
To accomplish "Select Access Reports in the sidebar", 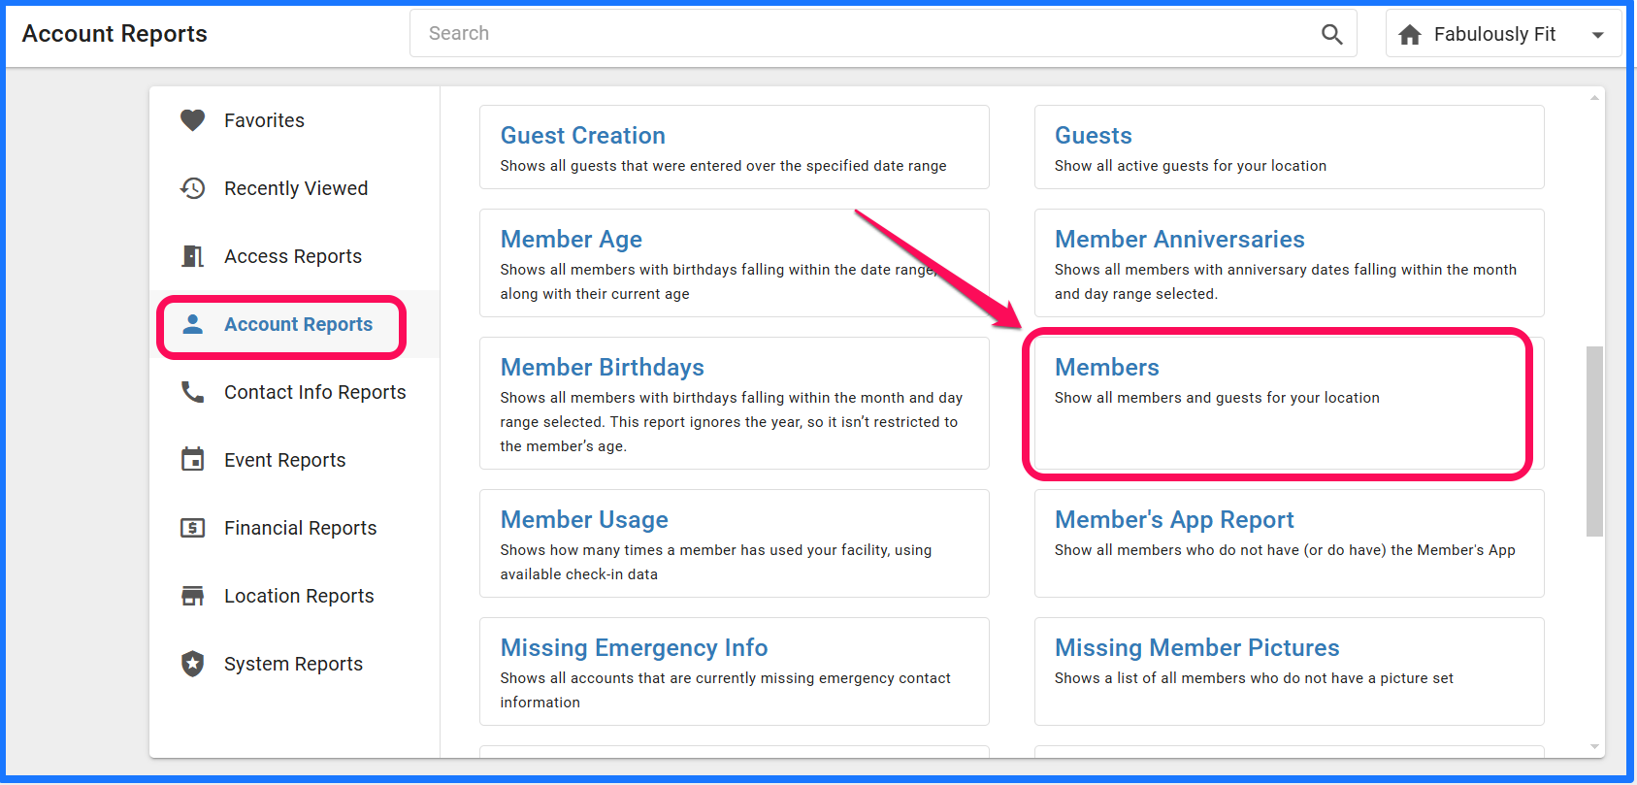I will coord(295,256).
